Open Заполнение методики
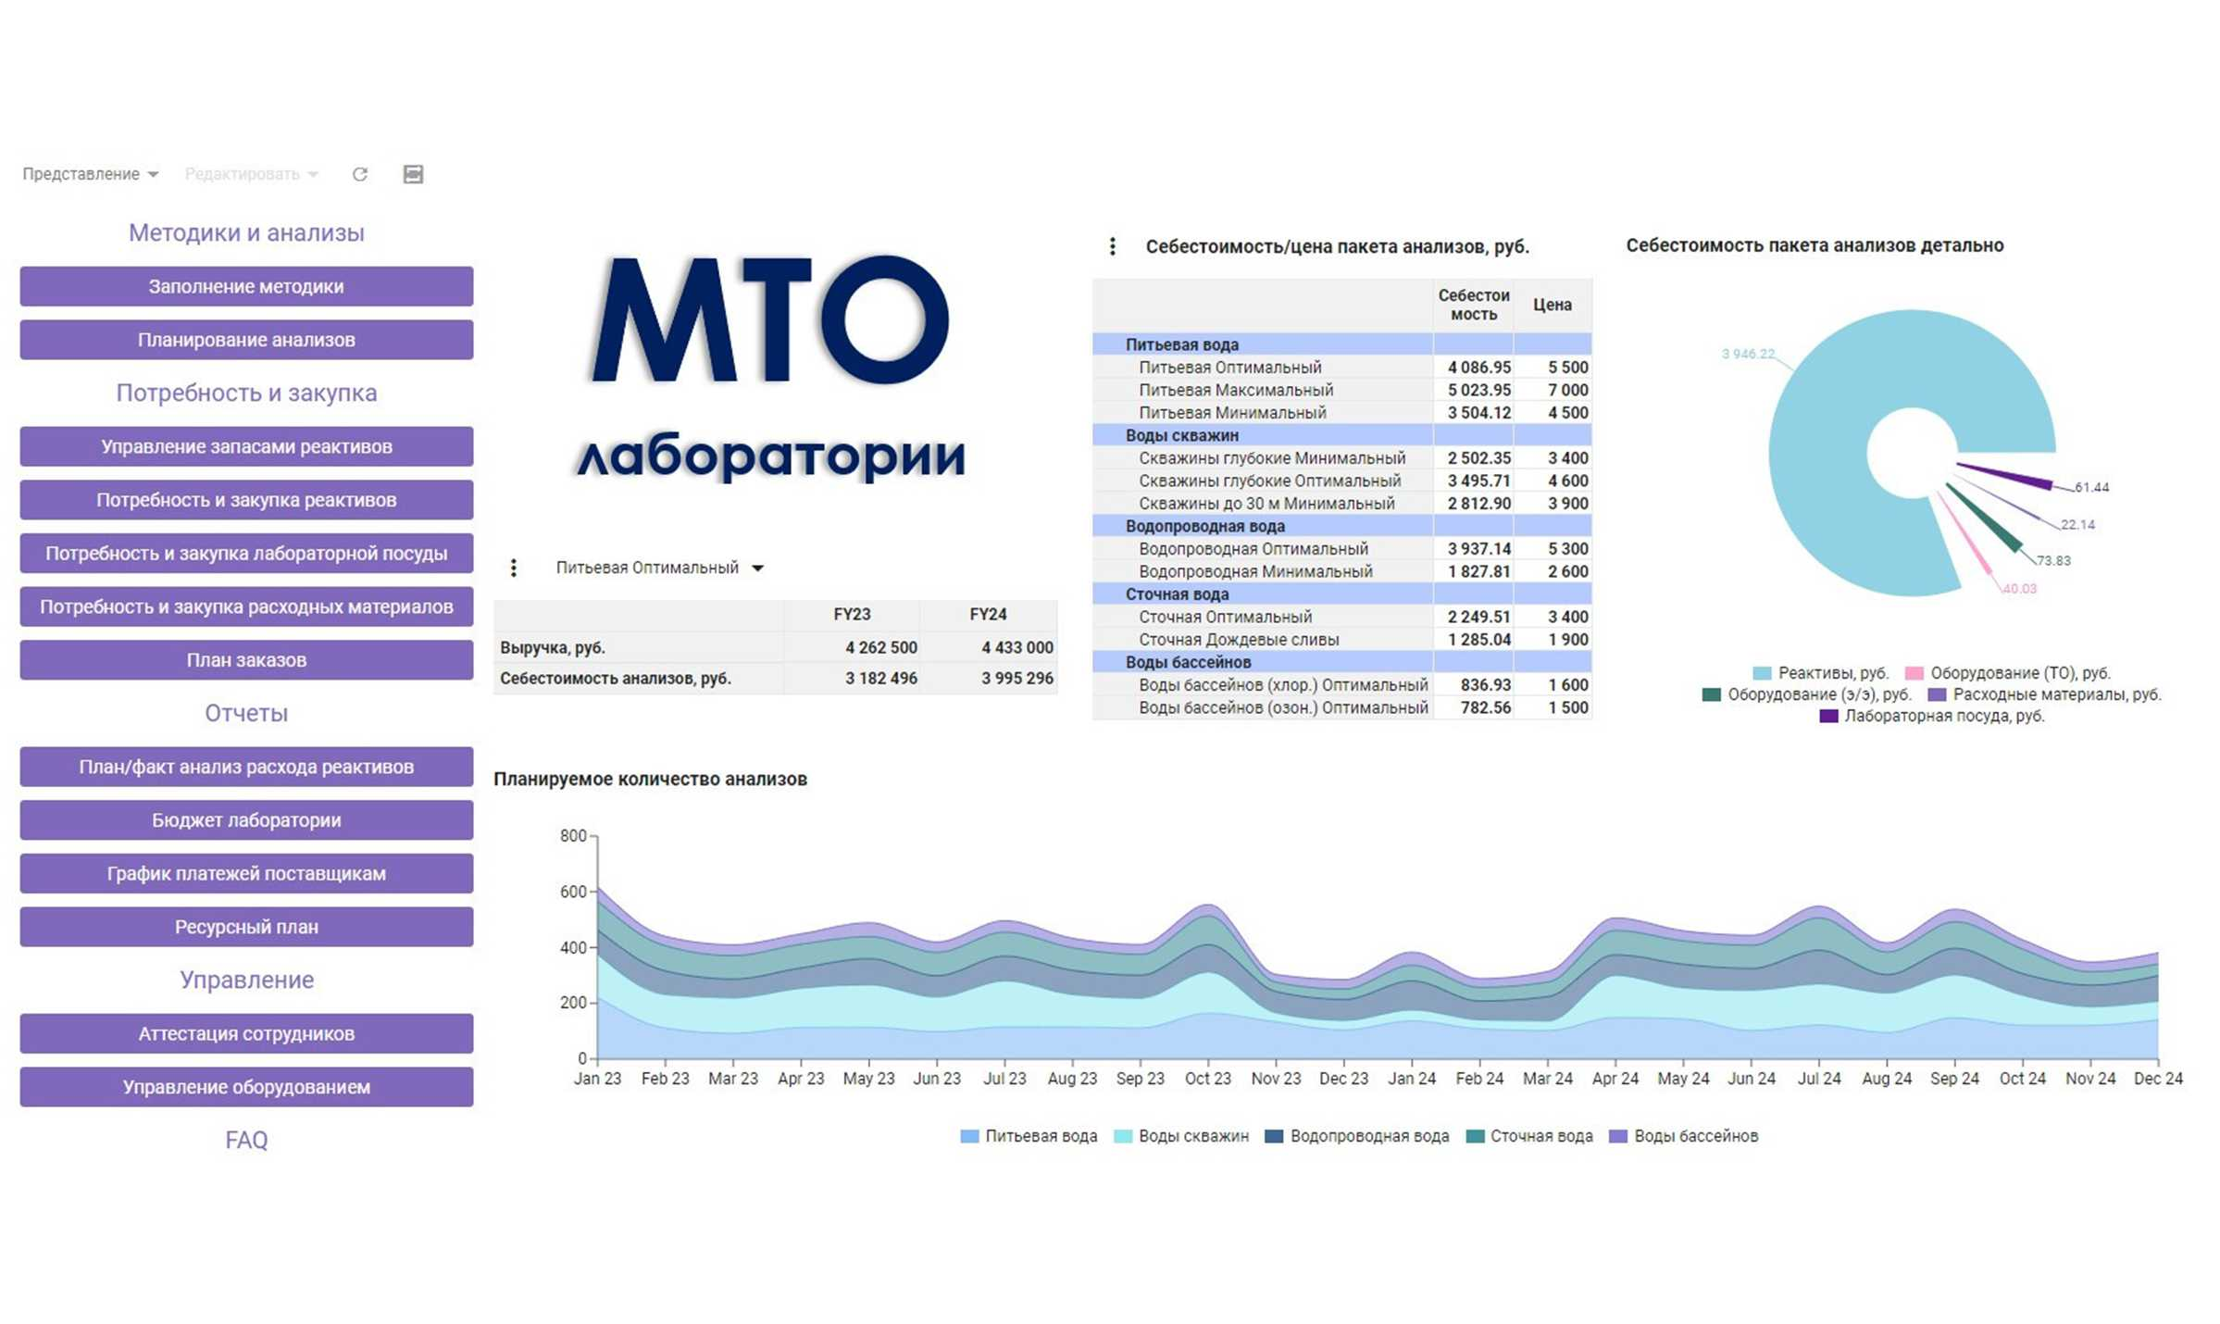 click(x=246, y=286)
